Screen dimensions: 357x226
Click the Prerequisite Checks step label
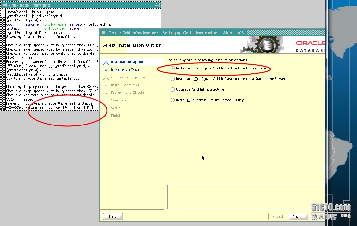[128, 93]
